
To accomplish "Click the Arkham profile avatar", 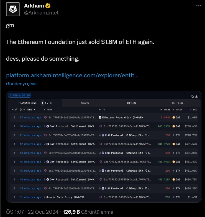I will click(x=13, y=9).
